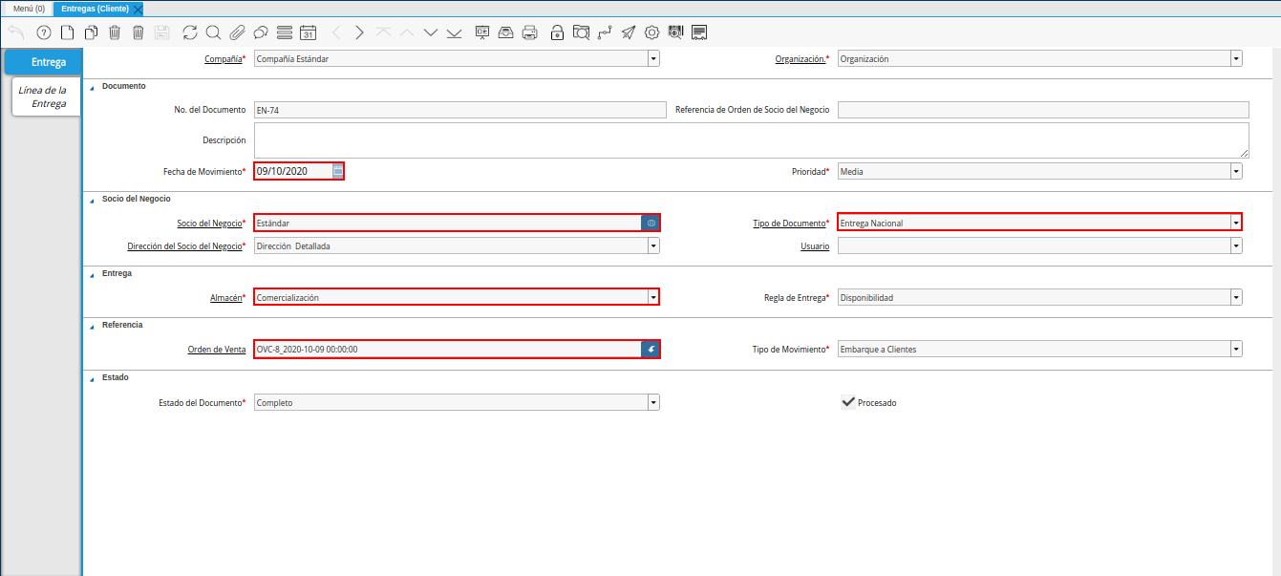The height and width of the screenshot is (576, 1281).
Task: Click the calendar History records icon
Action: click(x=308, y=32)
